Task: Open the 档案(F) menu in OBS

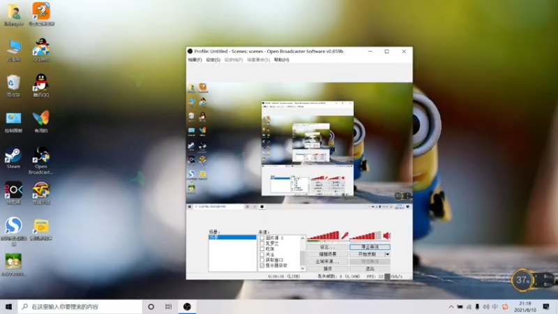Action: pos(195,60)
